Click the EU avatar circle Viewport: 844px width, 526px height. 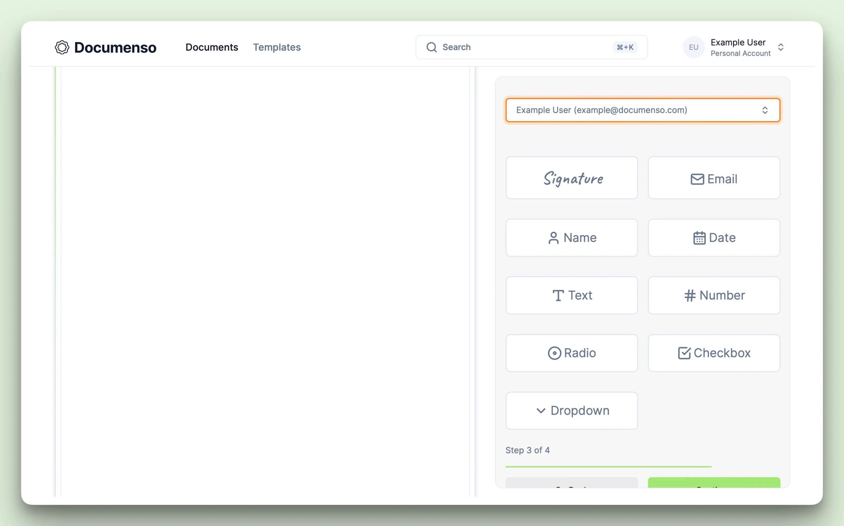[x=694, y=47]
